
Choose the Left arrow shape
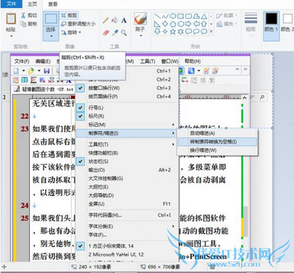tap(196, 24)
